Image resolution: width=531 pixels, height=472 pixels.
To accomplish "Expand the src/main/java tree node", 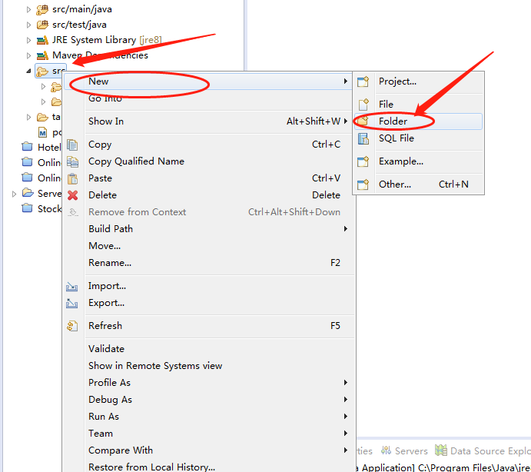I will [x=29, y=9].
